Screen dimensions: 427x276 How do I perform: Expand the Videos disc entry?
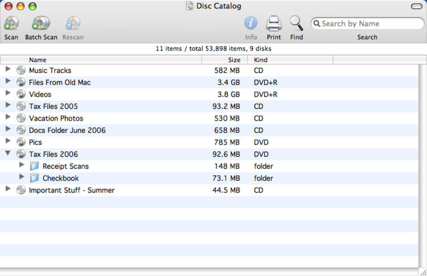8,94
